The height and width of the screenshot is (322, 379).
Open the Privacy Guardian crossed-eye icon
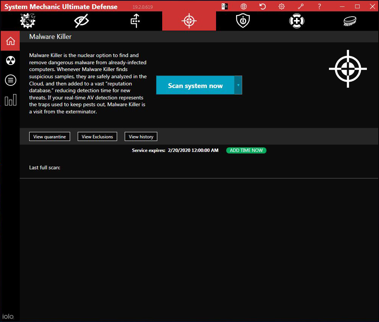pyautogui.click(x=81, y=21)
